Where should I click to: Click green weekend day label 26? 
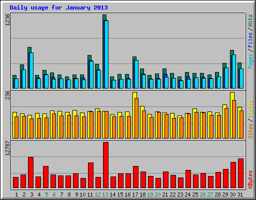[202, 194]
